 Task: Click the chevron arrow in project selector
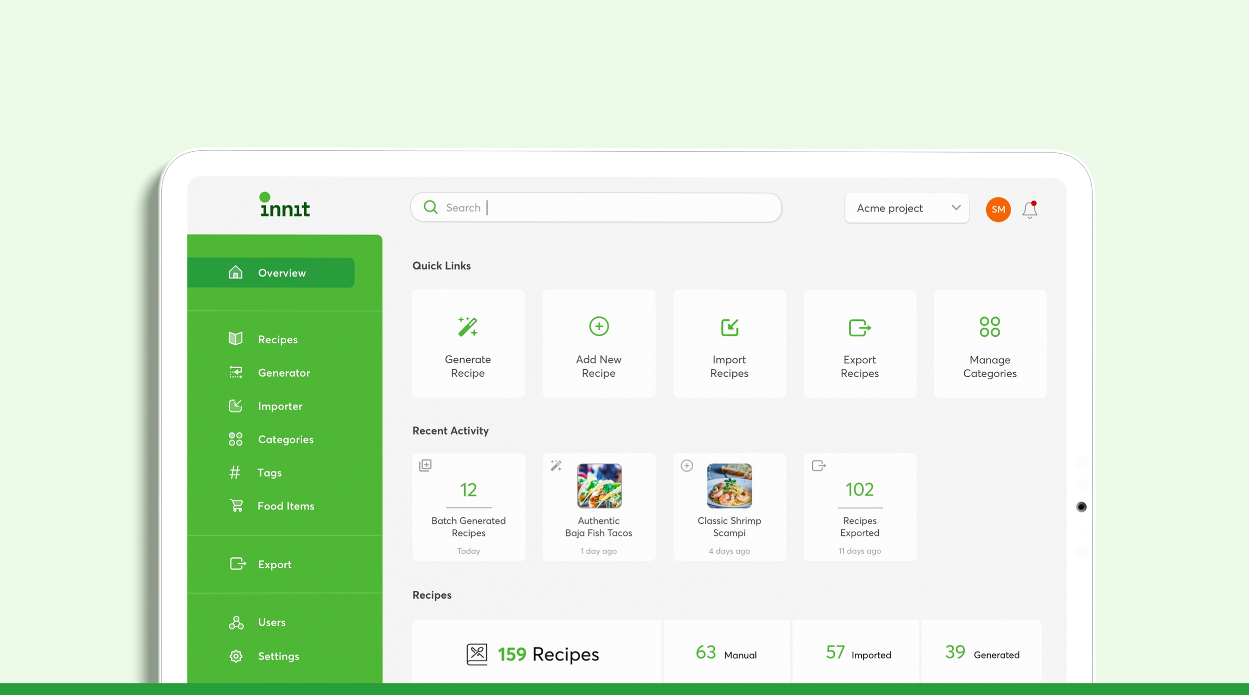pyautogui.click(x=956, y=208)
